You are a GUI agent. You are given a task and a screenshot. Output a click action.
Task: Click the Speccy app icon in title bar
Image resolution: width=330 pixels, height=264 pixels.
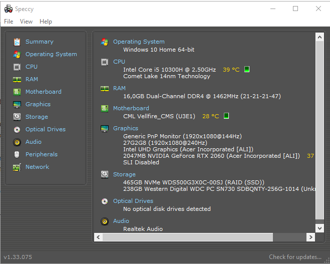coord(9,9)
